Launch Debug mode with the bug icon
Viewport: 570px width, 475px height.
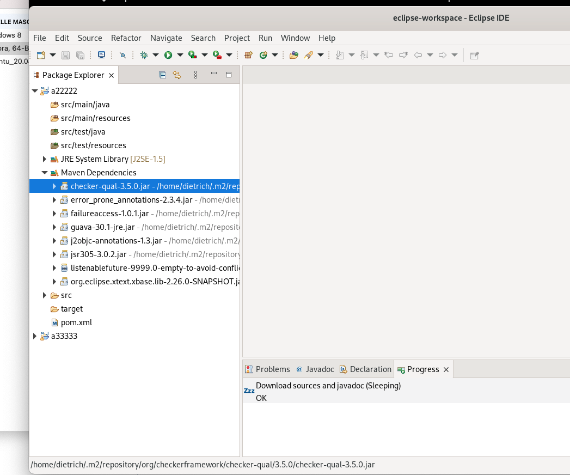point(144,54)
